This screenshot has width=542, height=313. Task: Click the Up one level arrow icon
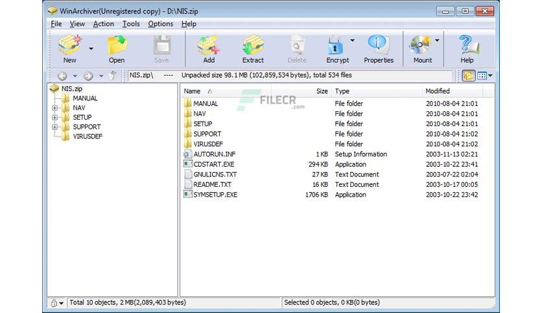tap(113, 75)
